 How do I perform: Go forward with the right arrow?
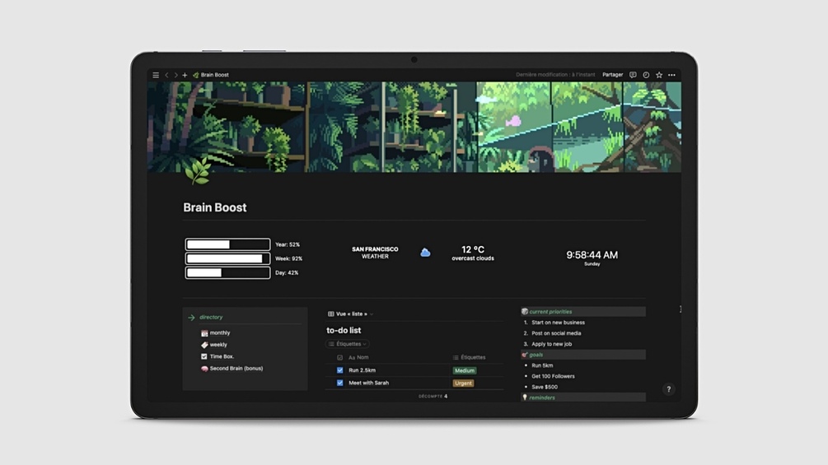point(175,75)
